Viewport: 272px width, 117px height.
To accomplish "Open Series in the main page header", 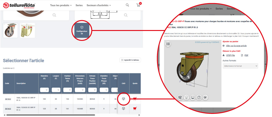I will click(79, 5).
